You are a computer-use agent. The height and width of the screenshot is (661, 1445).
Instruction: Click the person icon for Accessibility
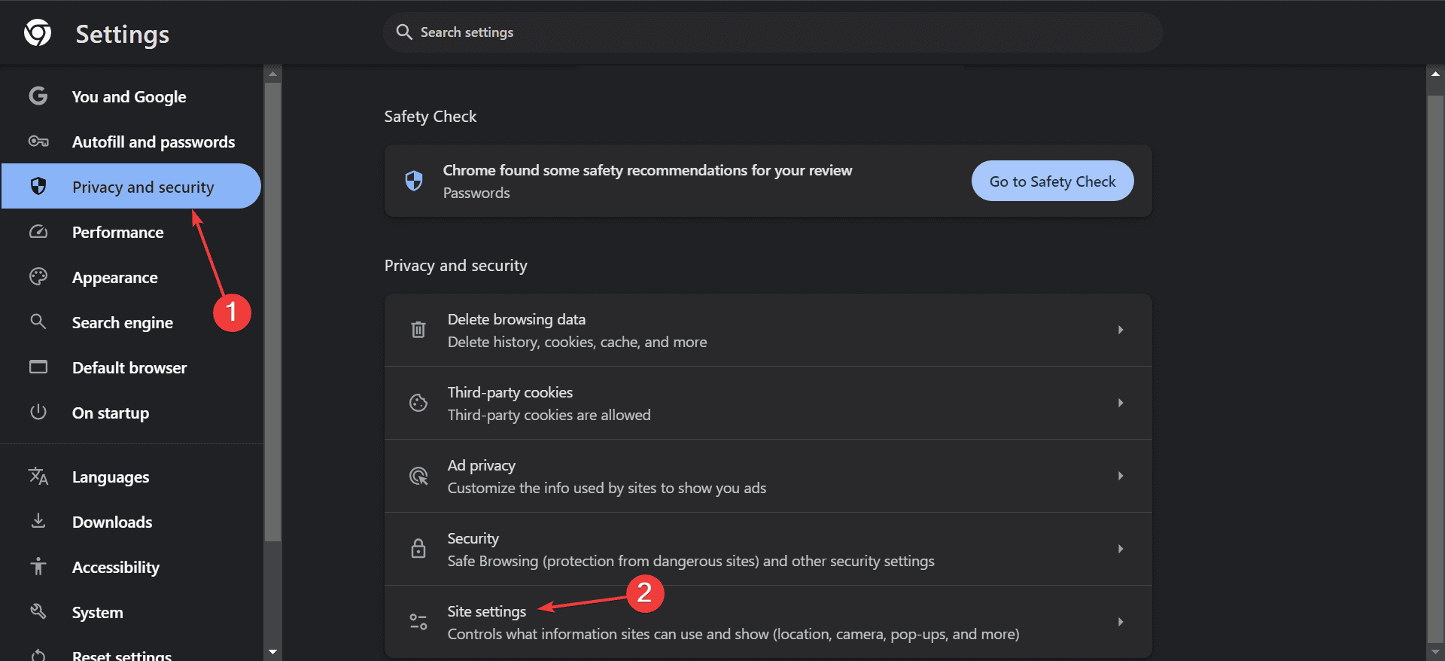pyautogui.click(x=38, y=567)
